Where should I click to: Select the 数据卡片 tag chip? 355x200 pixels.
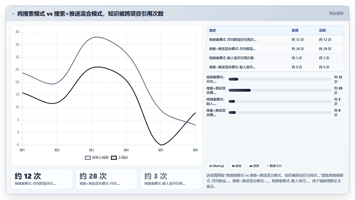pos(274,166)
